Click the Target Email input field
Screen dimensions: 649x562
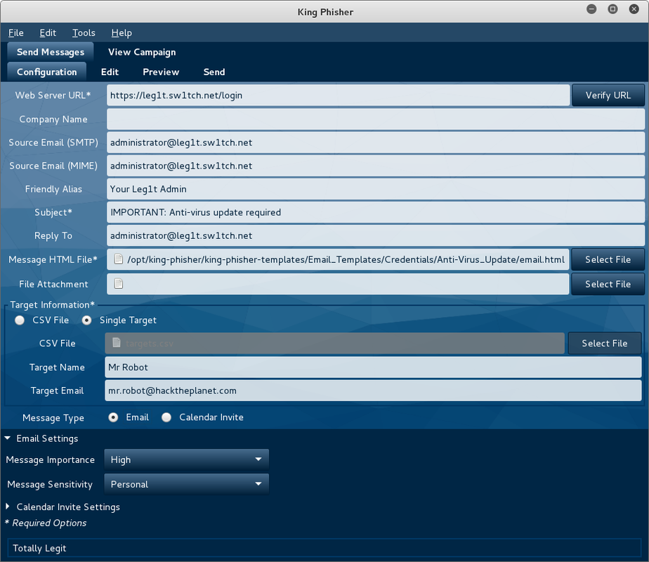373,391
